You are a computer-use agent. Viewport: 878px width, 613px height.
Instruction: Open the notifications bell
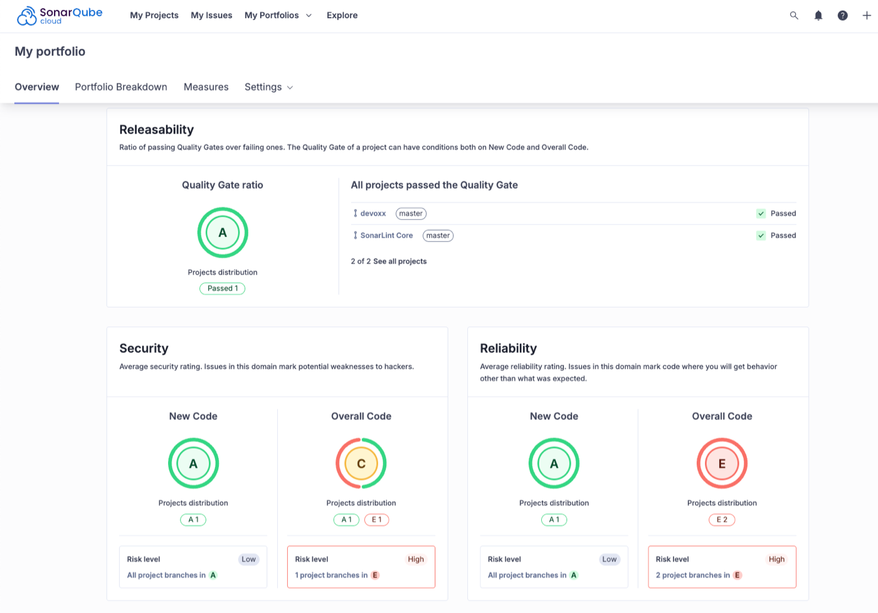[x=818, y=15]
